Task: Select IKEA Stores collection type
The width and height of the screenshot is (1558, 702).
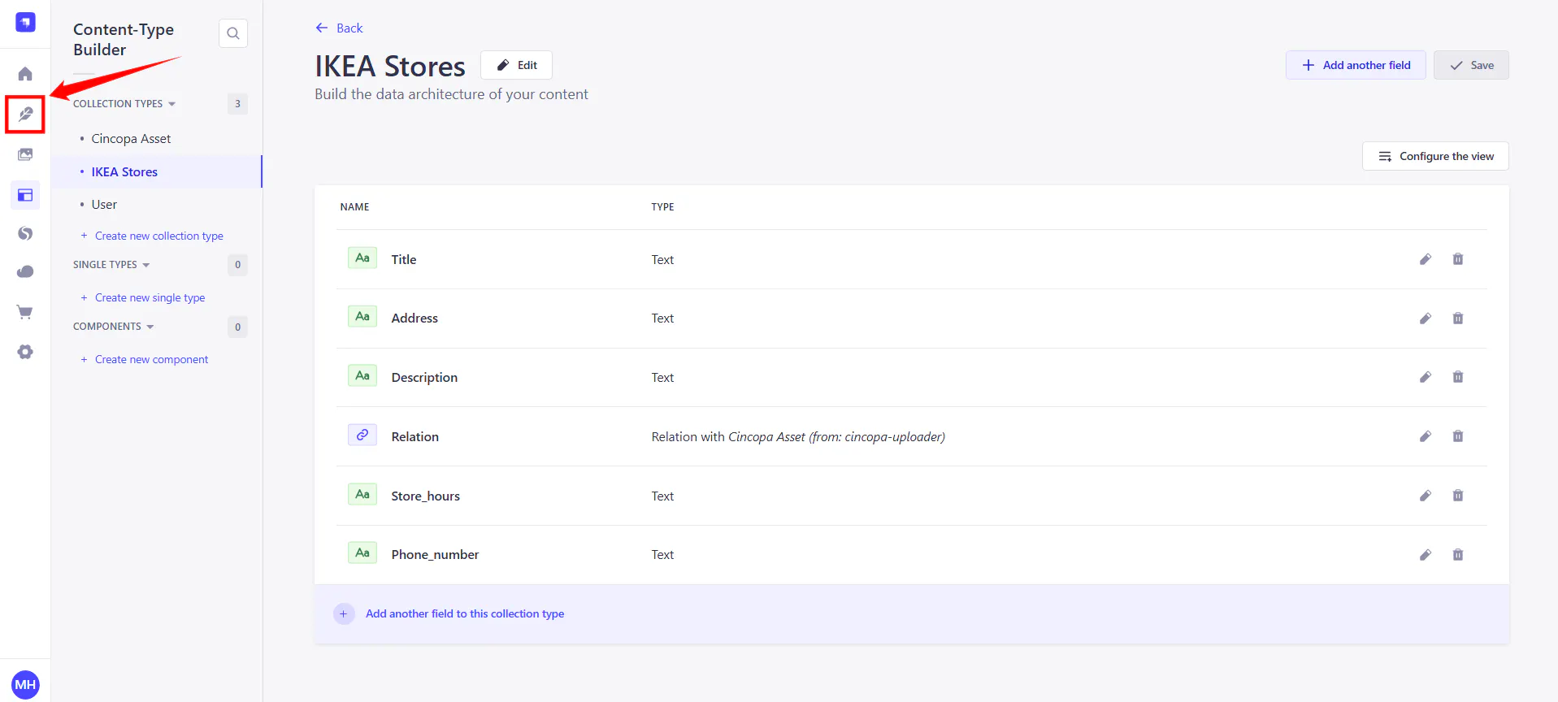Action: (x=157, y=172)
